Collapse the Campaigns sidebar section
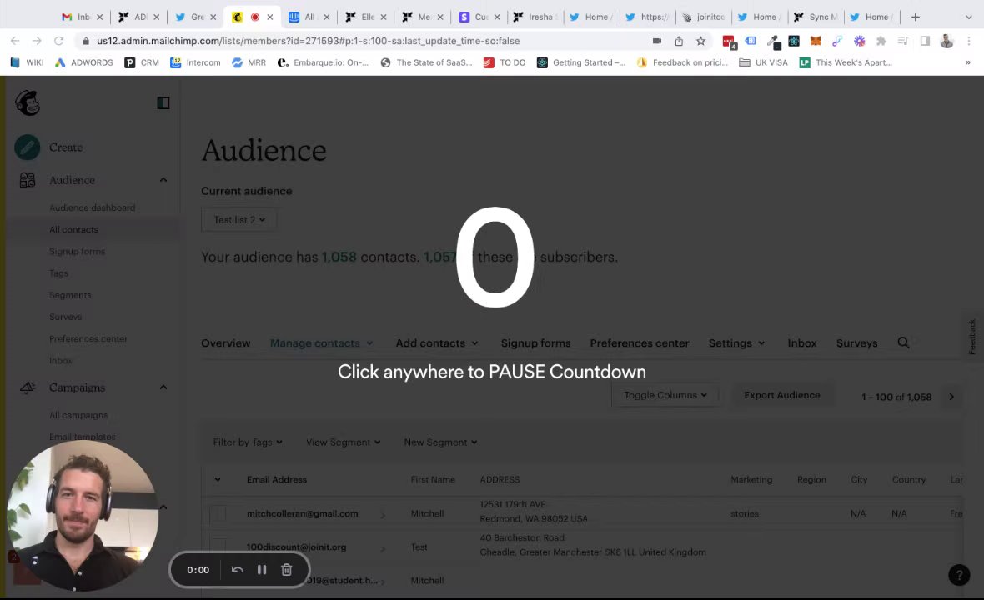Image resolution: width=984 pixels, height=600 pixels. [x=163, y=387]
